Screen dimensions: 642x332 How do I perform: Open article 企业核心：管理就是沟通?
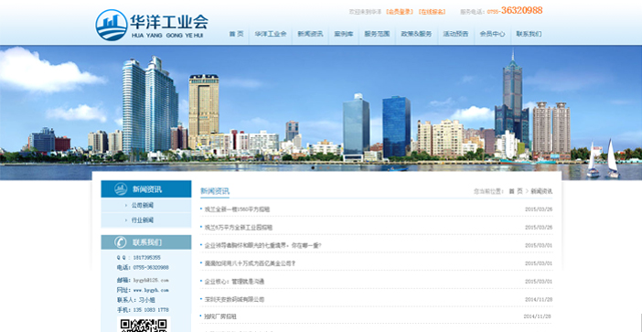click(234, 281)
